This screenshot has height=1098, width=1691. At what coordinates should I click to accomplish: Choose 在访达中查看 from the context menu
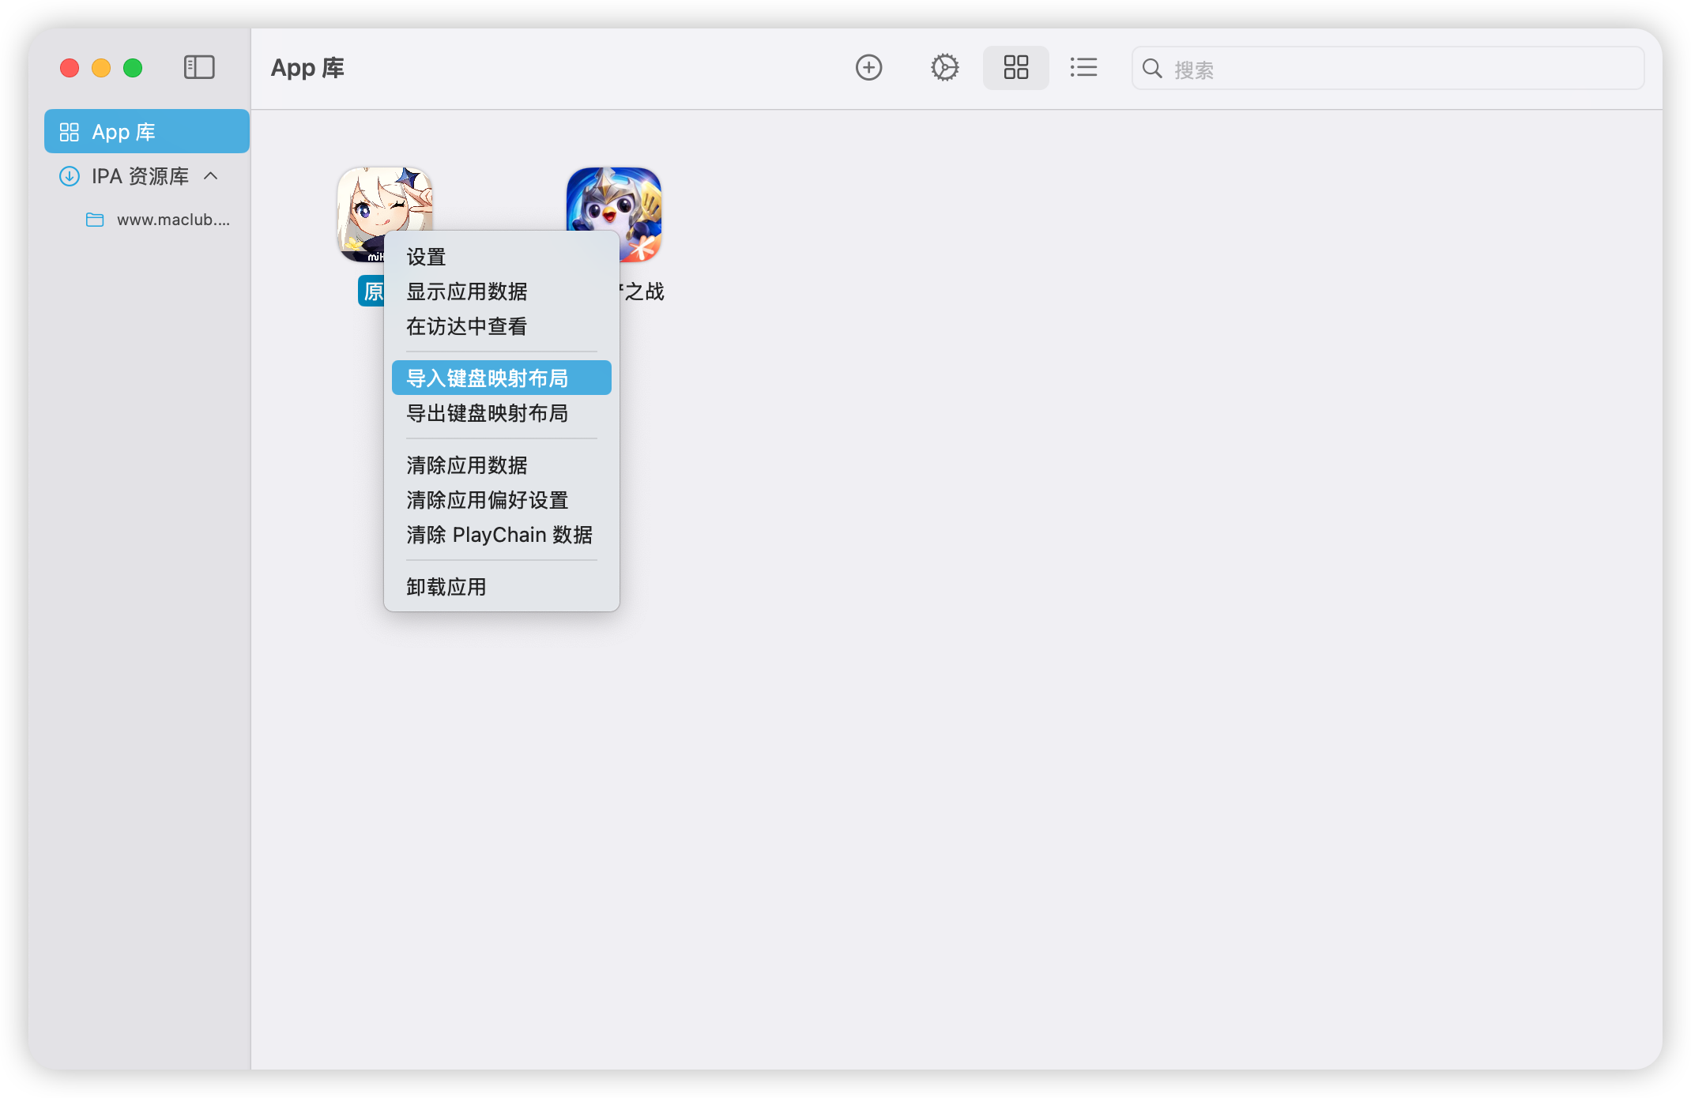pos(466,326)
